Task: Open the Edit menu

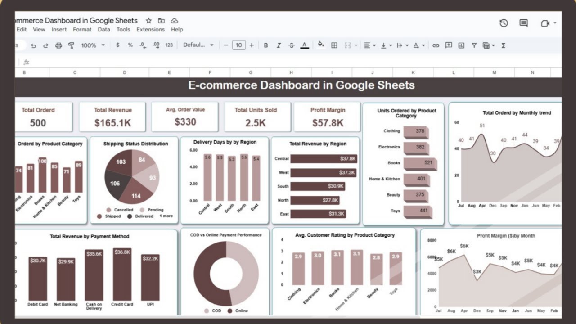Action: coord(22,30)
